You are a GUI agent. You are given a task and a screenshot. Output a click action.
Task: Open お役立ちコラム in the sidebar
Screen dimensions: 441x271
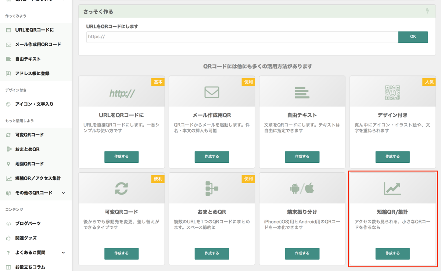(30, 267)
